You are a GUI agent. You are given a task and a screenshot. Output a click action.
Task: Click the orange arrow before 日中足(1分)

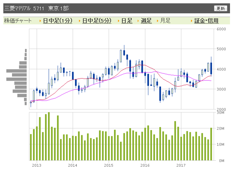[x=40, y=21]
